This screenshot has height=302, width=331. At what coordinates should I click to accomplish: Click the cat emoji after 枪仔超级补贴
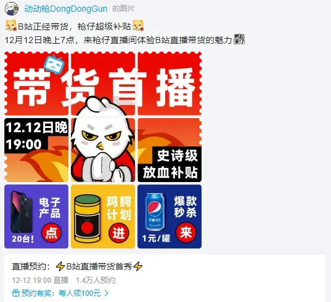138,25
